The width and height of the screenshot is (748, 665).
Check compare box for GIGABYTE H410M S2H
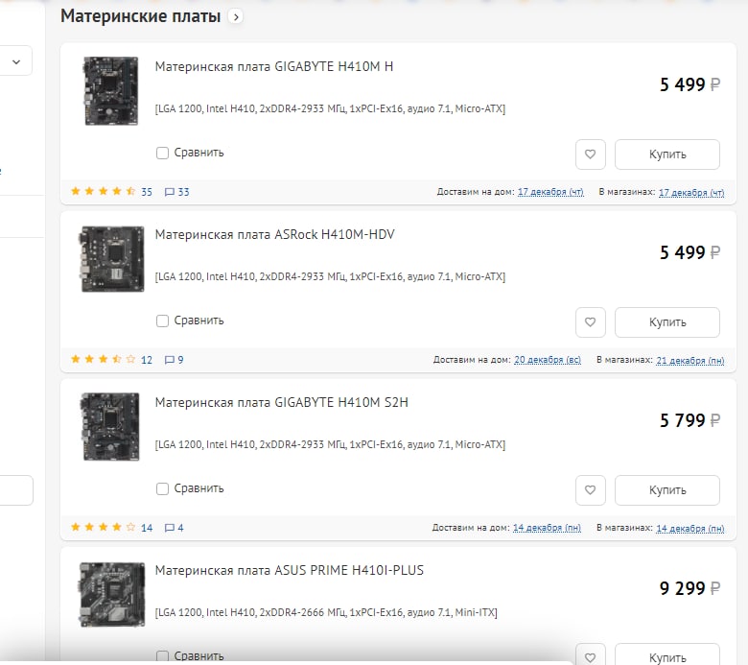click(162, 488)
